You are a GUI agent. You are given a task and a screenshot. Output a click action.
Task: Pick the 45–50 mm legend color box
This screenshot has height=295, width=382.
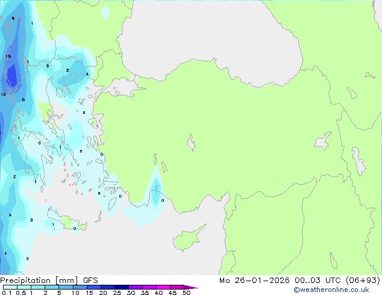pos(177,287)
